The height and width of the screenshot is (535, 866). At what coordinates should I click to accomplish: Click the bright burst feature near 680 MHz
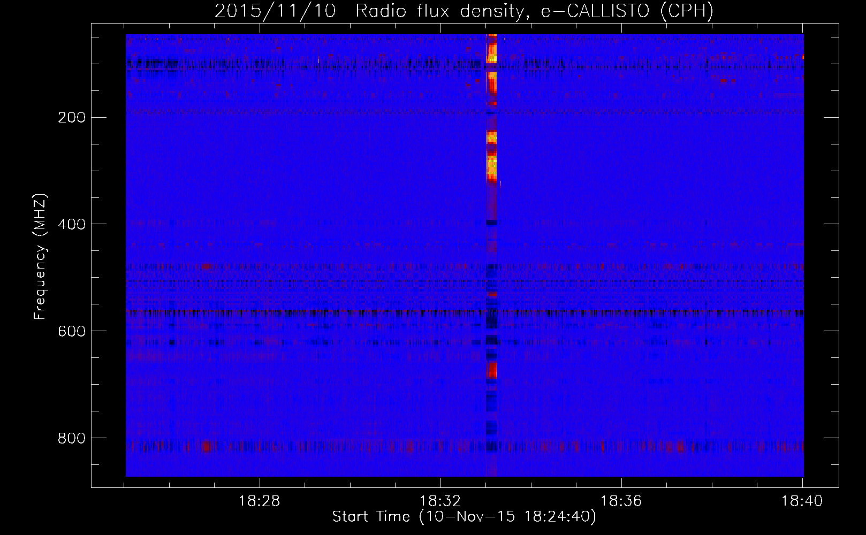tap(491, 370)
